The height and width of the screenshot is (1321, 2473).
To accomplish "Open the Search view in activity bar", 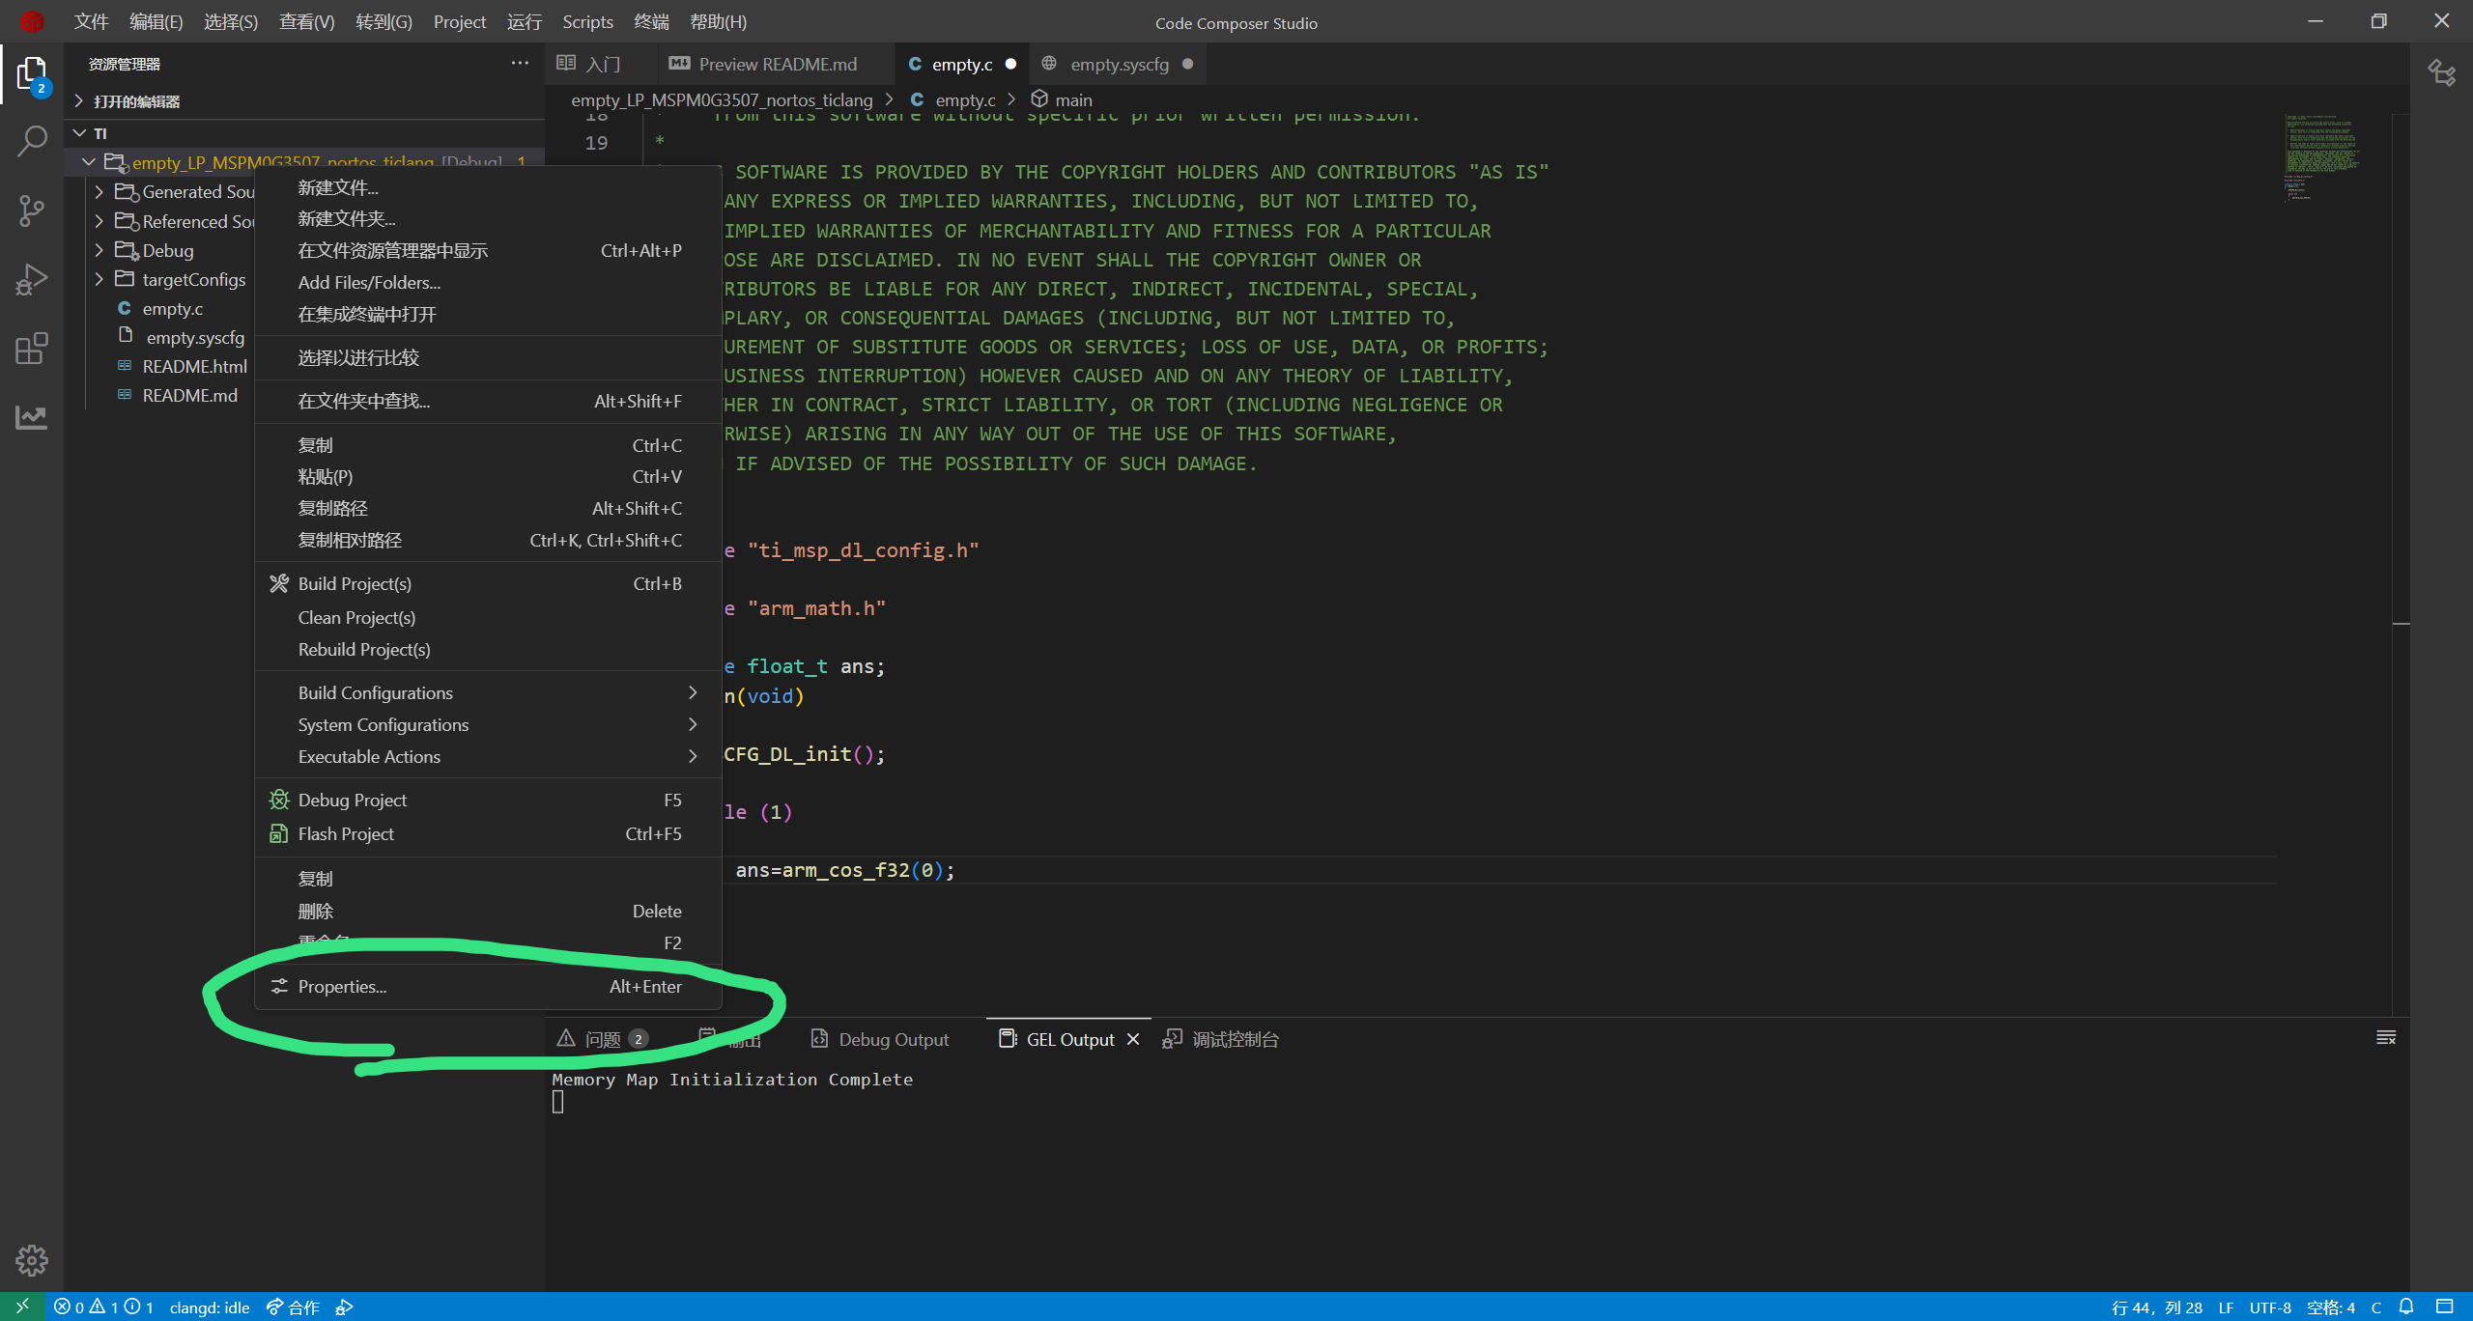I will 32,141.
